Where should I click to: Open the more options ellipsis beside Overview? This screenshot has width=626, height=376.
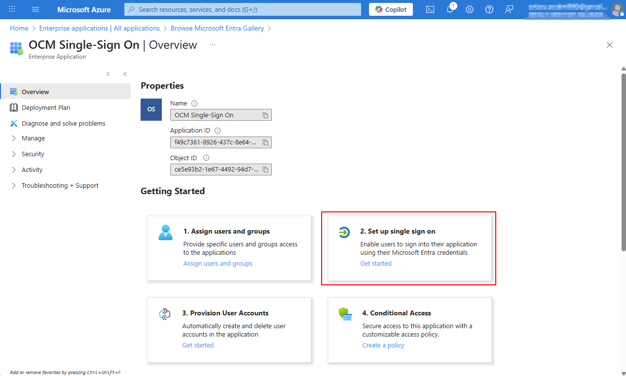coord(213,45)
